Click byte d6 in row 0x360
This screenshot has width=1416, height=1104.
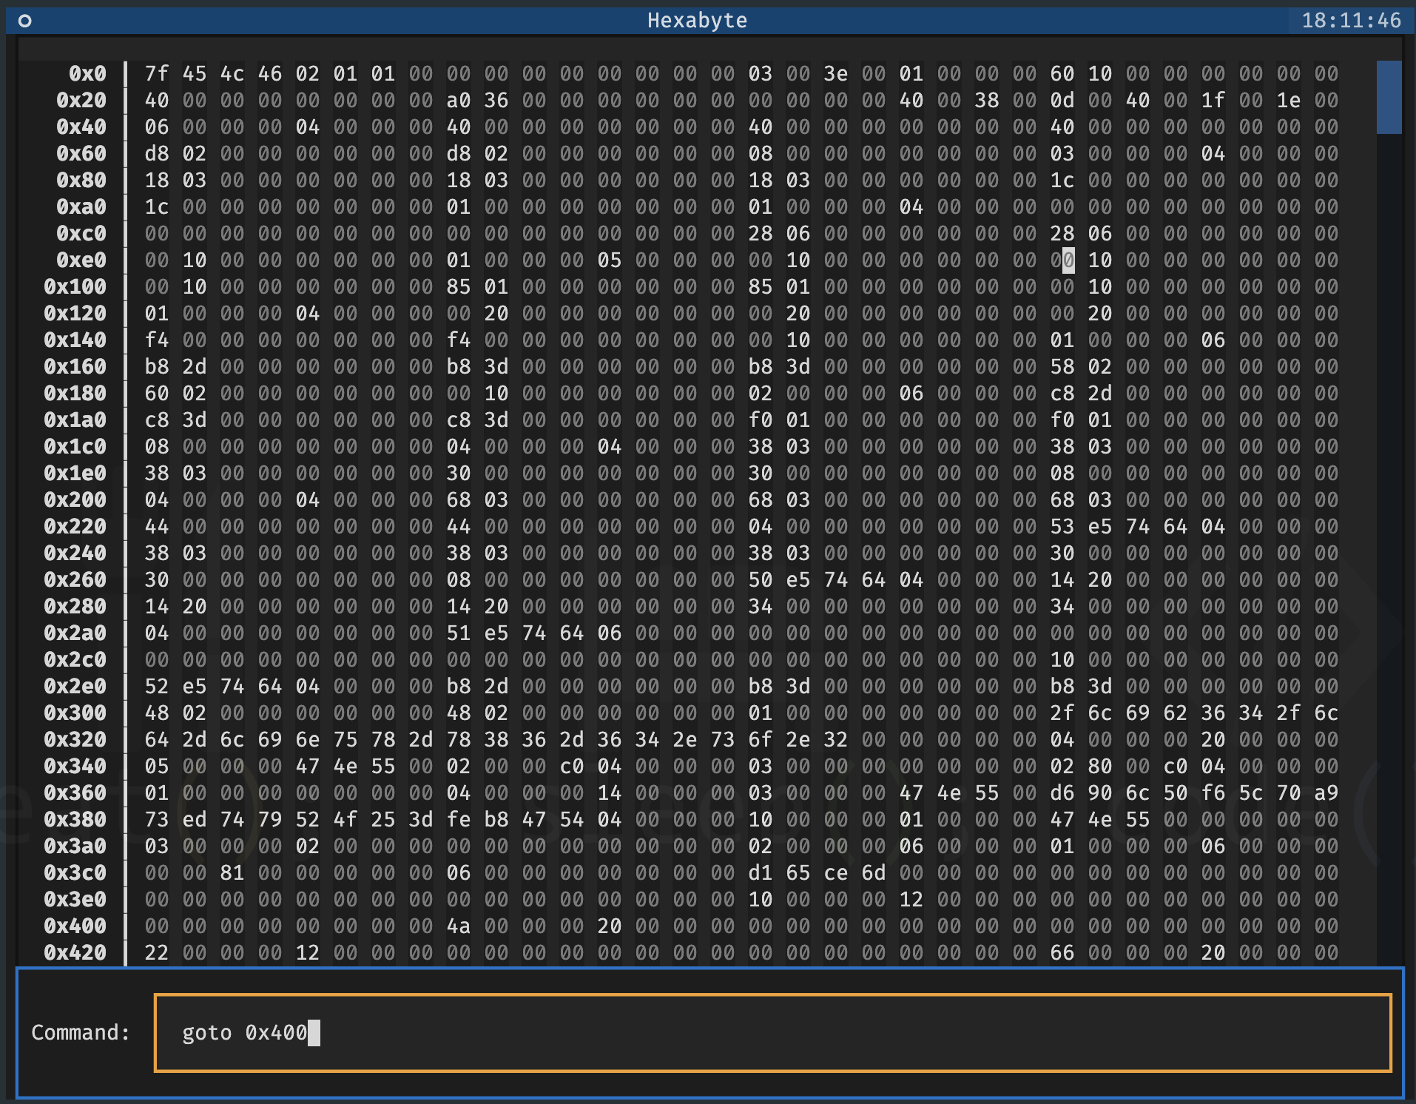(1062, 792)
